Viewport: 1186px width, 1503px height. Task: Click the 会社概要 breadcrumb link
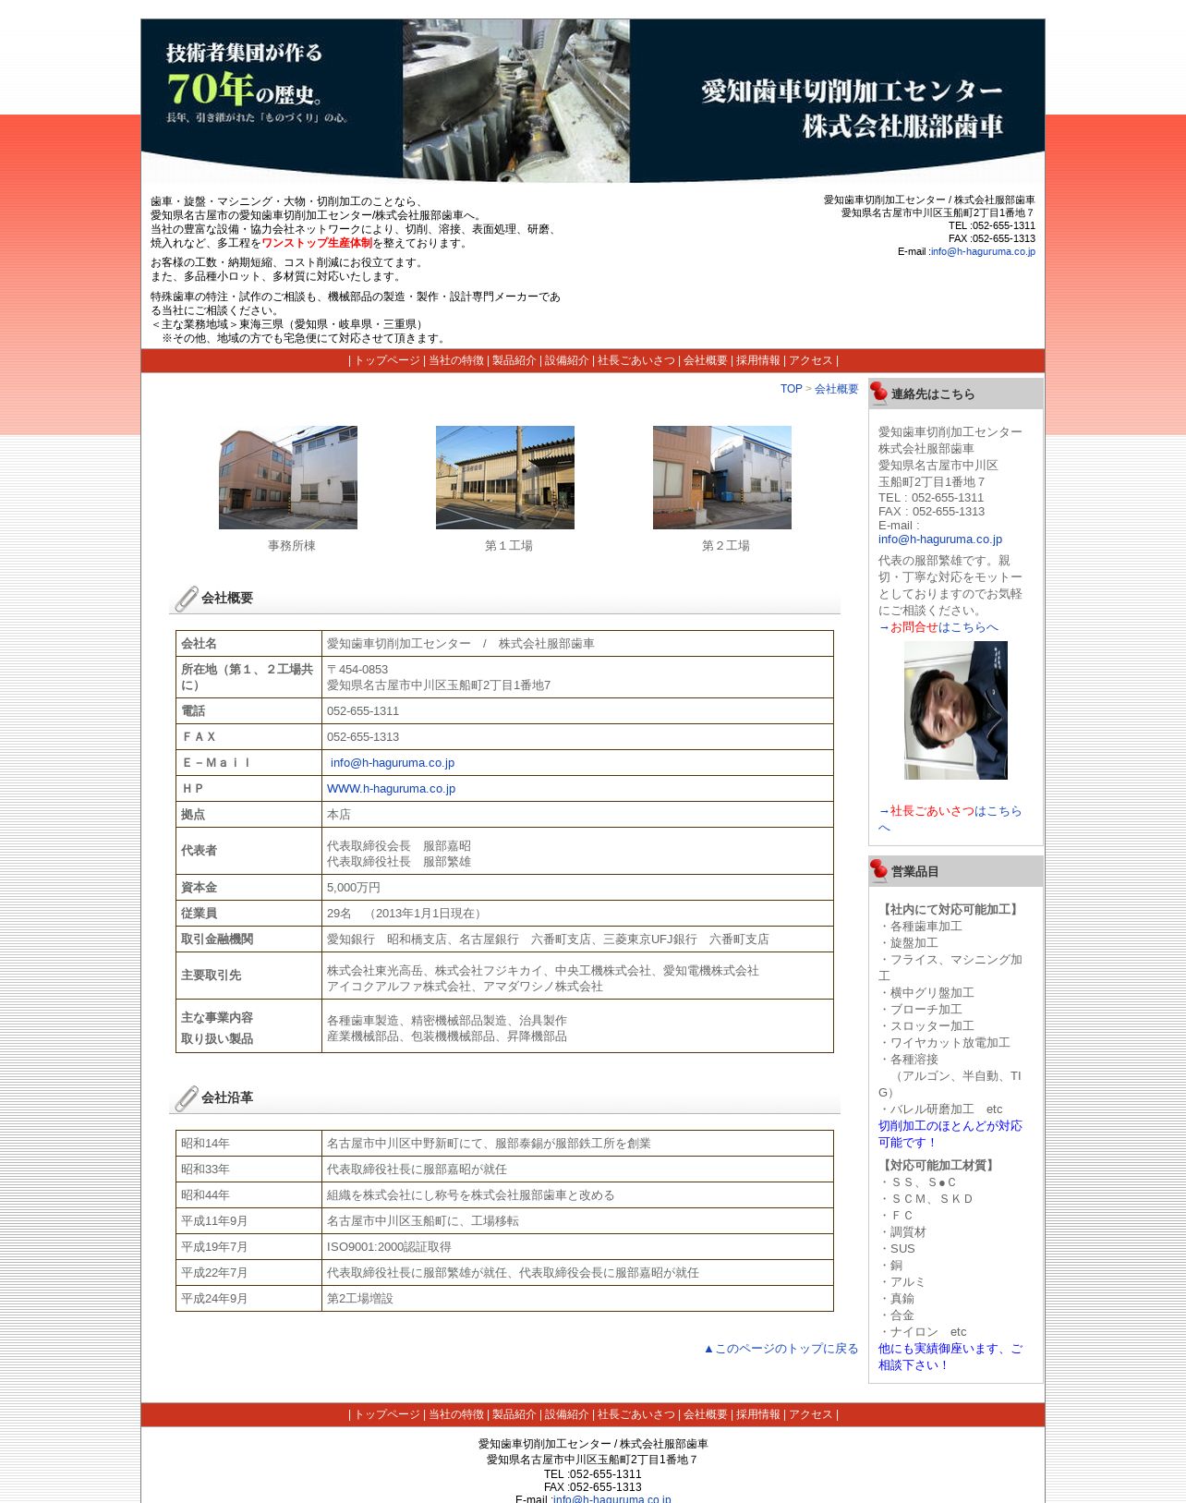(x=836, y=389)
